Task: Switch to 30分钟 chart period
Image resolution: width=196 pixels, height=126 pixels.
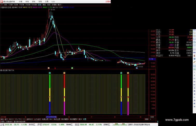Action: (28, 5)
